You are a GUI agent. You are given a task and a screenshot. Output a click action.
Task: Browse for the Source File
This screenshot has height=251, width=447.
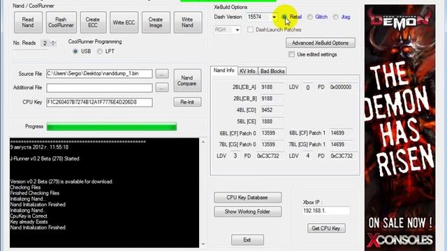point(162,74)
